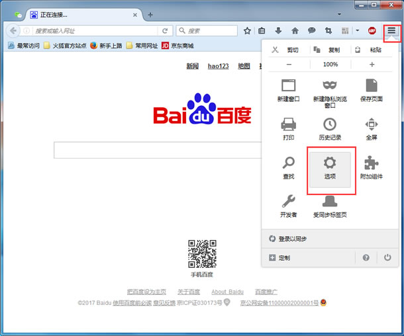
Task: Click 登录以同步 sign in to sync
Action: (330, 239)
